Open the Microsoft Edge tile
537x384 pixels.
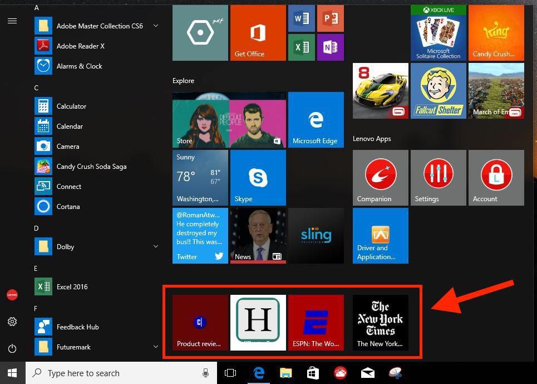point(316,120)
